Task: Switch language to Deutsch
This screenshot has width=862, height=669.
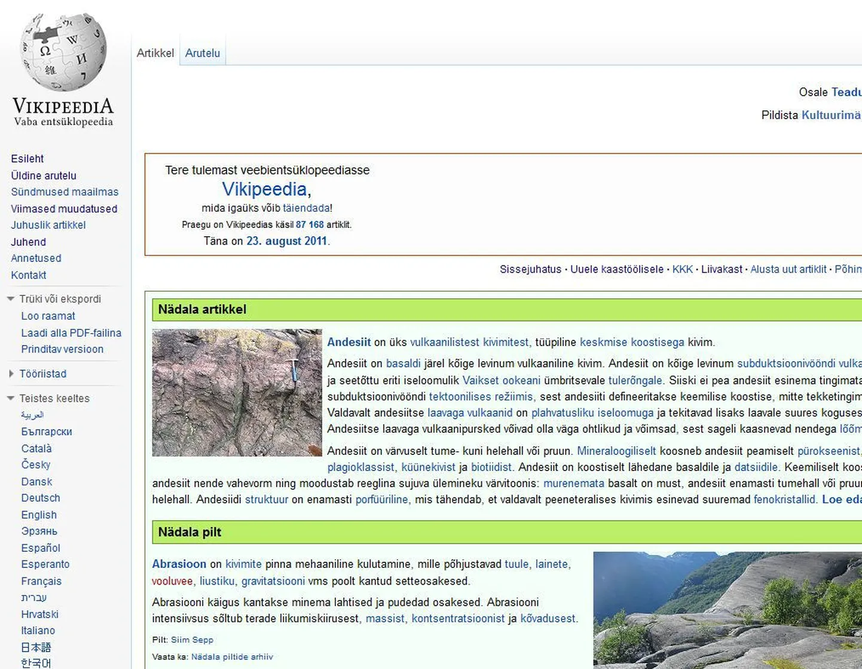Action: click(41, 498)
